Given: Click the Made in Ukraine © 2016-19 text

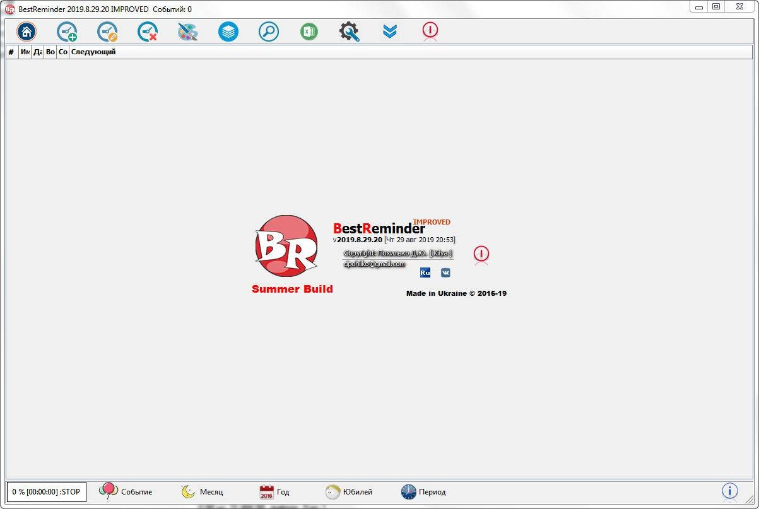Looking at the screenshot, I should [x=456, y=293].
